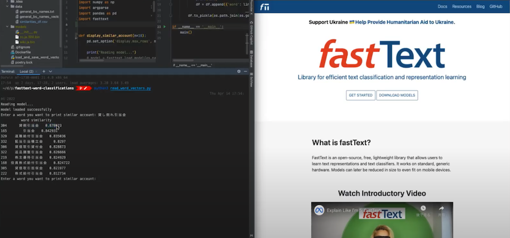Open Docs in fastText navbar
This screenshot has width=510, height=238.
[442, 7]
